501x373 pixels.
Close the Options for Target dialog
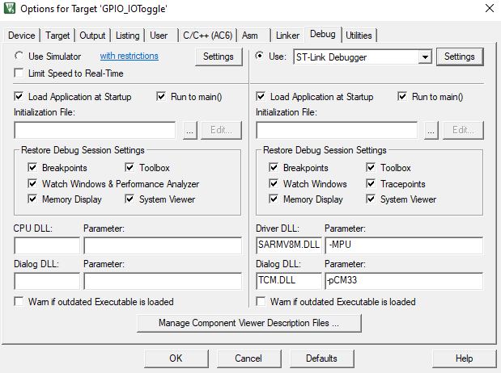[x=489, y=8]
